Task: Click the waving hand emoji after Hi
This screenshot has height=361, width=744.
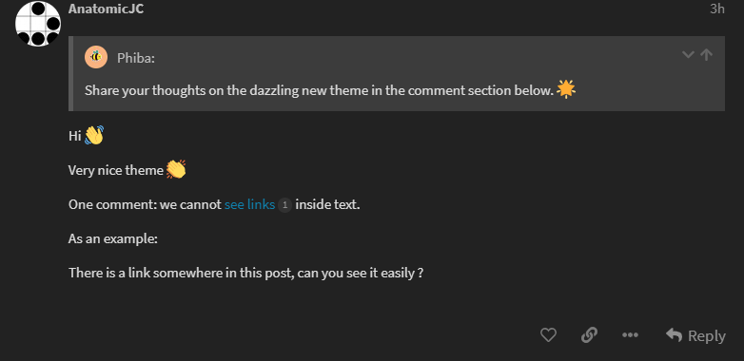Action: 94,136
